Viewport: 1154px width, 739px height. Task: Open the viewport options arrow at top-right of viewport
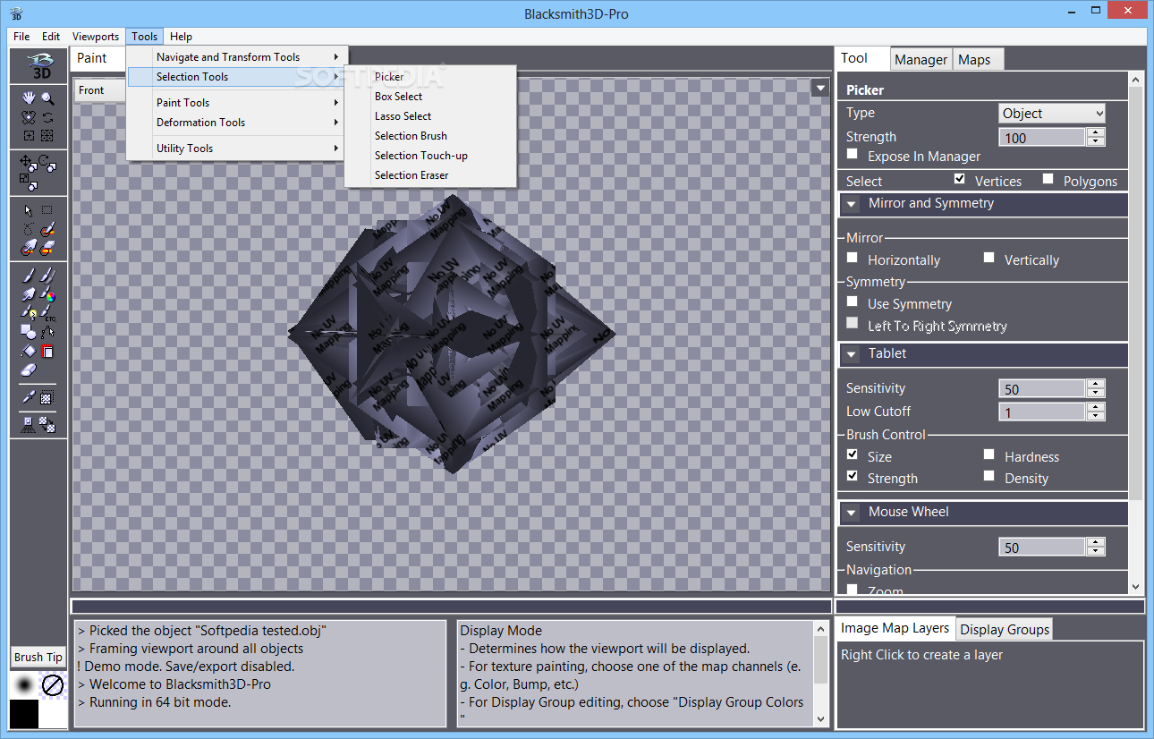[819, 88]
